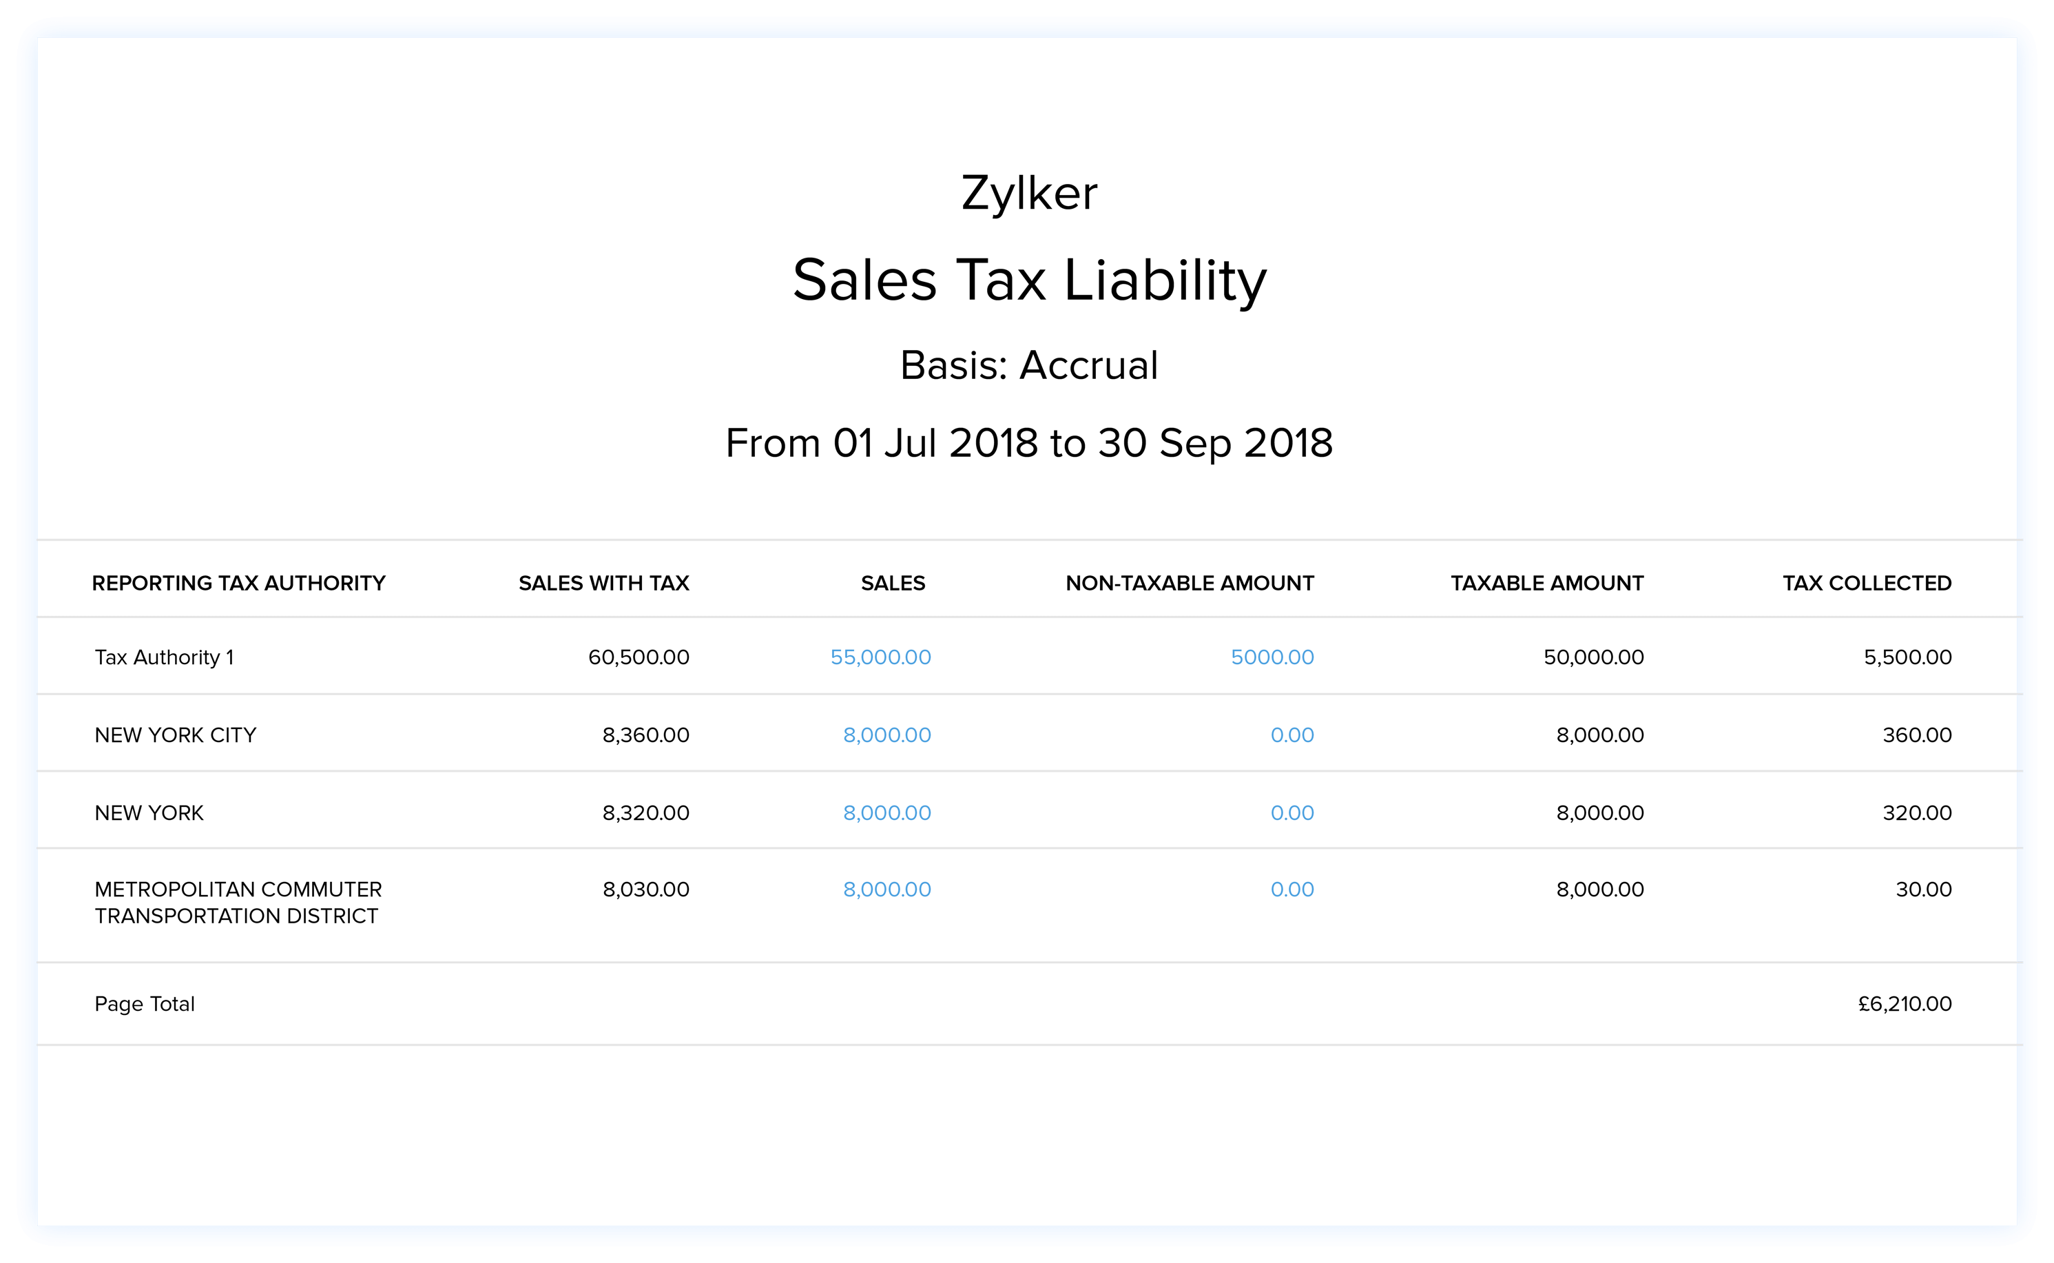Open Tax Authority 1 sales amount 55,000.00

(880, 657)
